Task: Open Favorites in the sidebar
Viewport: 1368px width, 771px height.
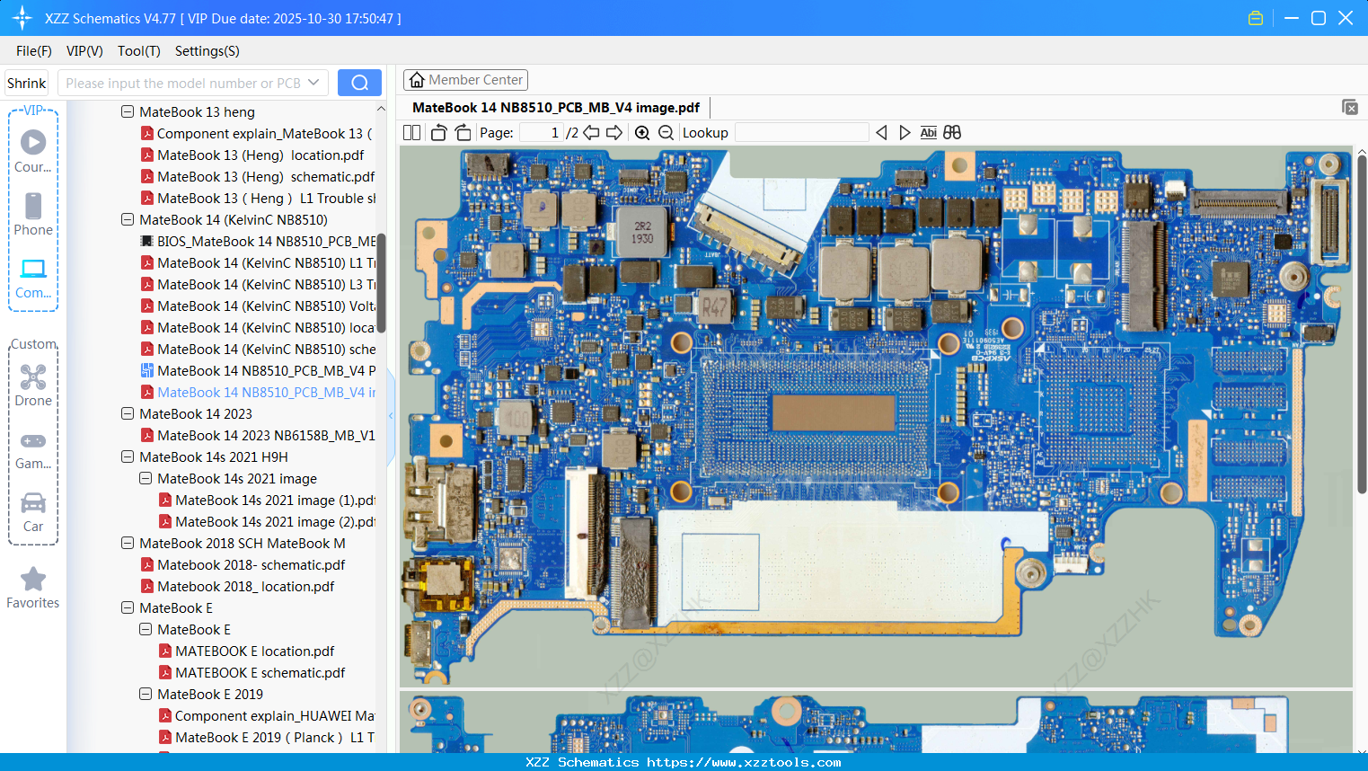Action: pos(33,588)
